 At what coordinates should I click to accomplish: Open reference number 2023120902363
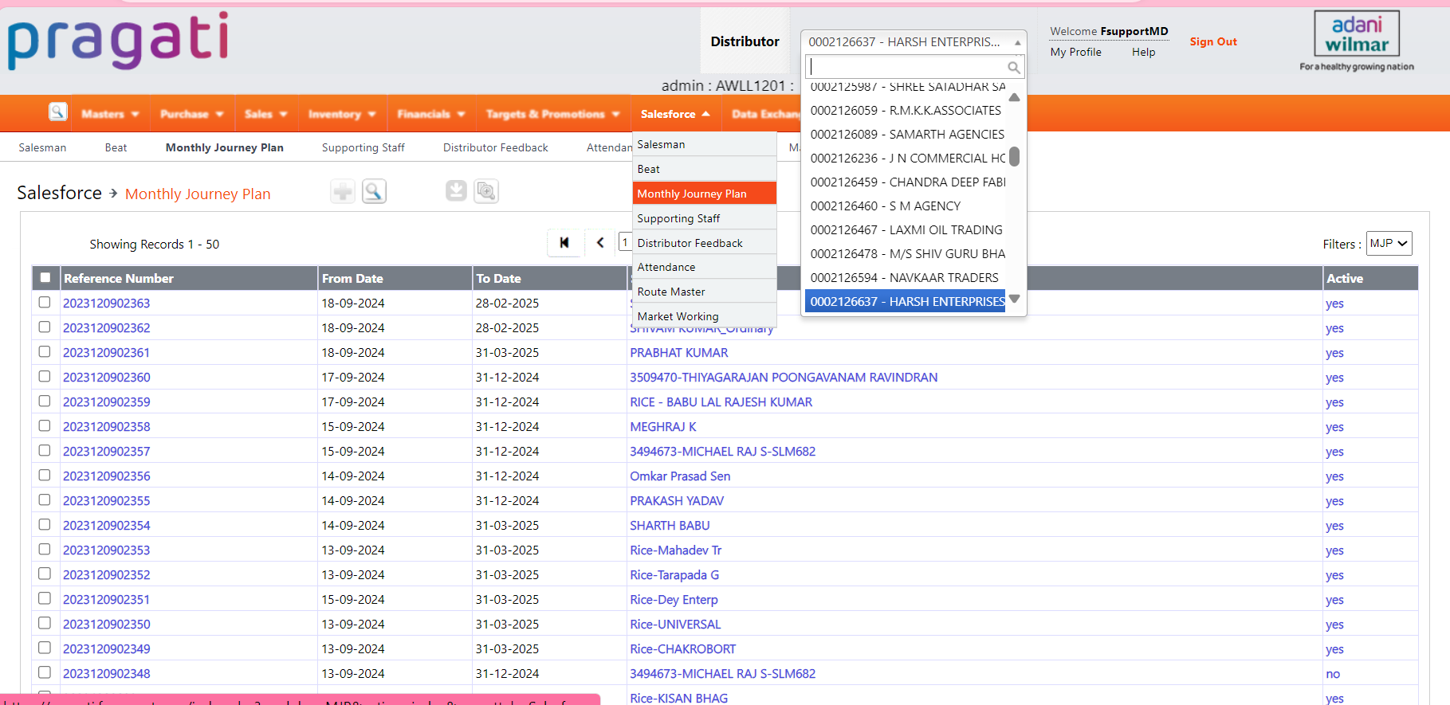click(x=107, y=303)
